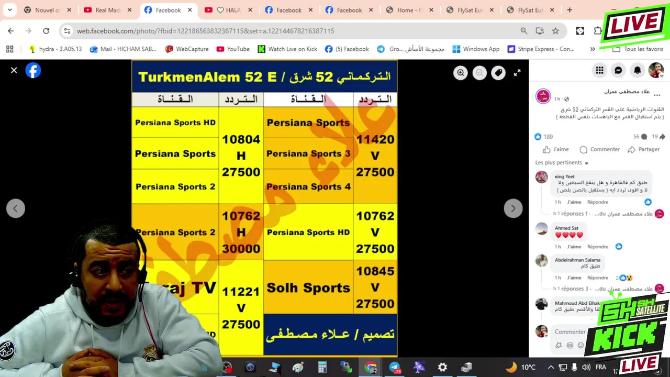Viewport: 670px width, 377px height.
Task: Open the Mail - HICHAM SAB bookmark
Action: (x=123, y=49)
